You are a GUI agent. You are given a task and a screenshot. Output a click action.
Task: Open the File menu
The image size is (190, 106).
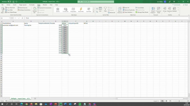2,5
